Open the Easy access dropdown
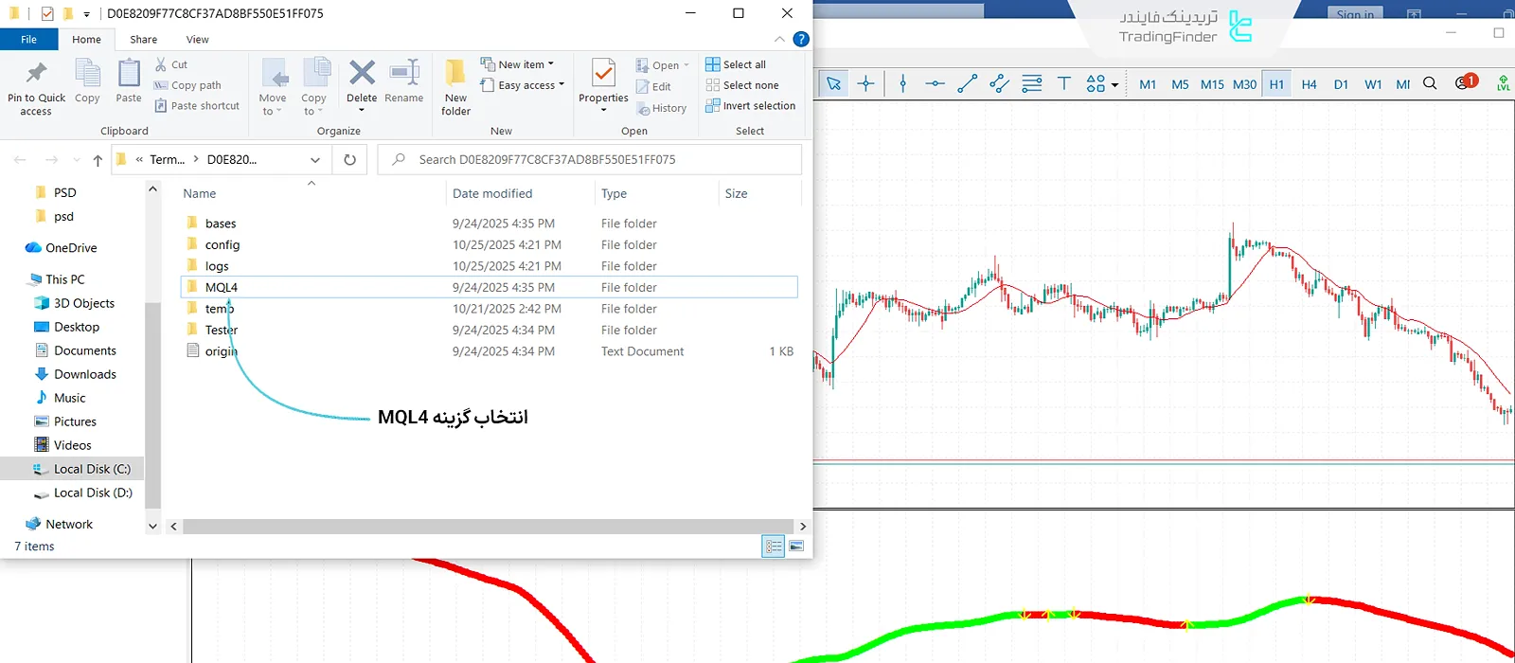This screenshot has width=1515, height=663. click(523, 85)
